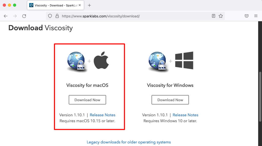Maximize browser window with green button

click(15, 5)
